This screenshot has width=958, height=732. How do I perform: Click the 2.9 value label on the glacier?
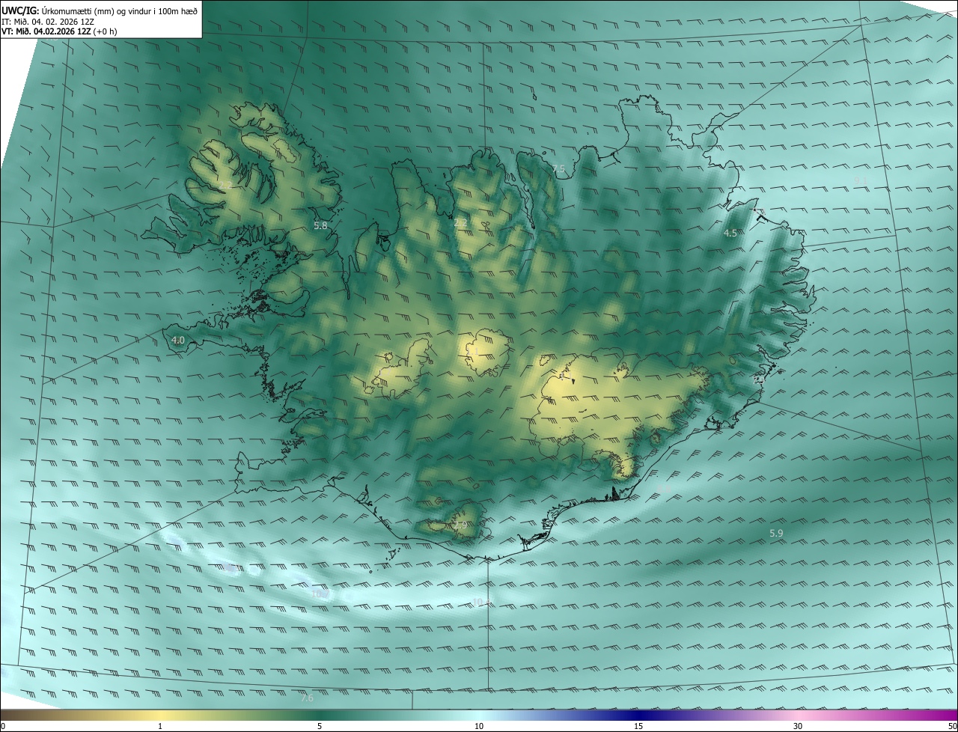[460, 525]
